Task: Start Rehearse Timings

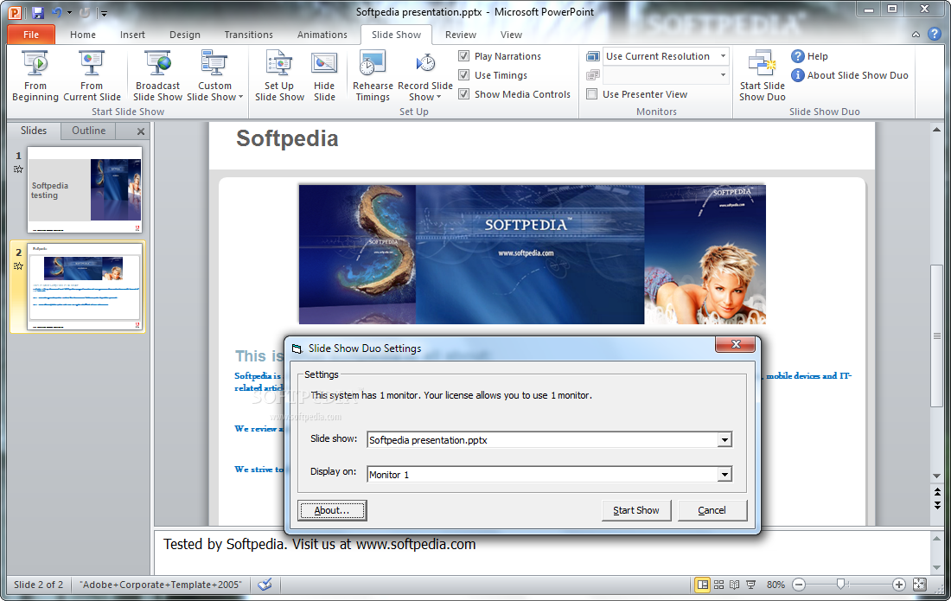Action: [373, 76]
